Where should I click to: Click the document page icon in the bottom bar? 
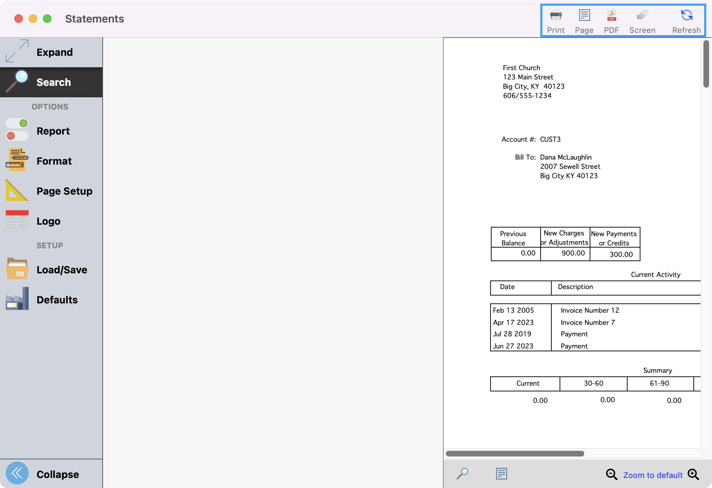tap(501, 474)
